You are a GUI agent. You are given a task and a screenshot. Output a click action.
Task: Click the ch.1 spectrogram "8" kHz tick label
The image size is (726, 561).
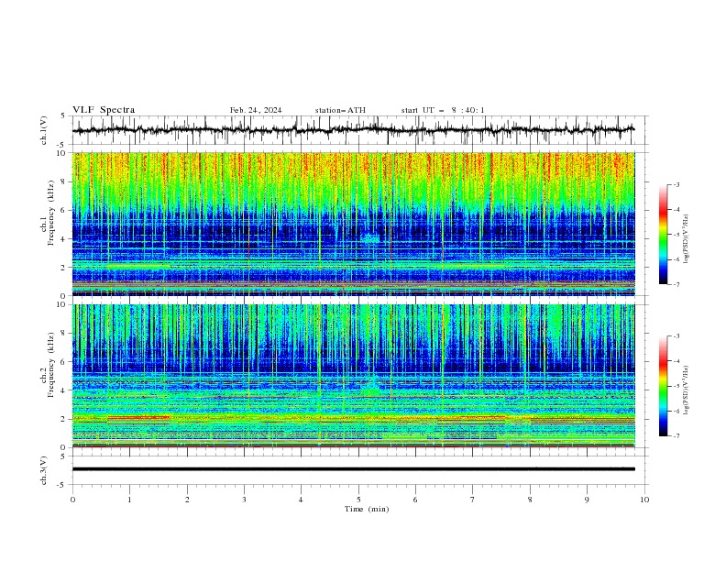pyautogui.click(x=65, y=181)
